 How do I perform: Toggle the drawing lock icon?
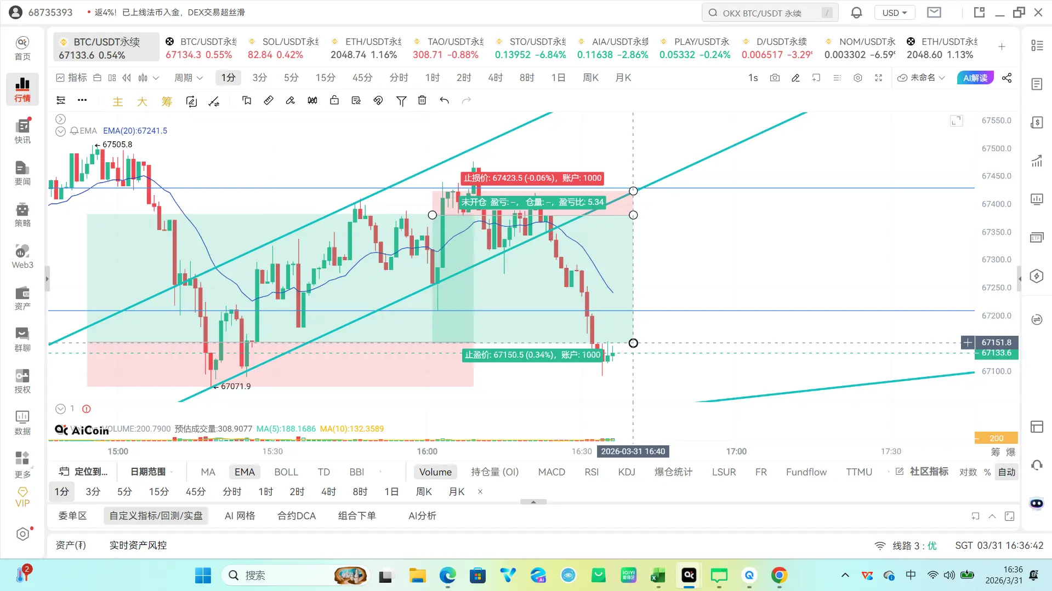[334, 100]
